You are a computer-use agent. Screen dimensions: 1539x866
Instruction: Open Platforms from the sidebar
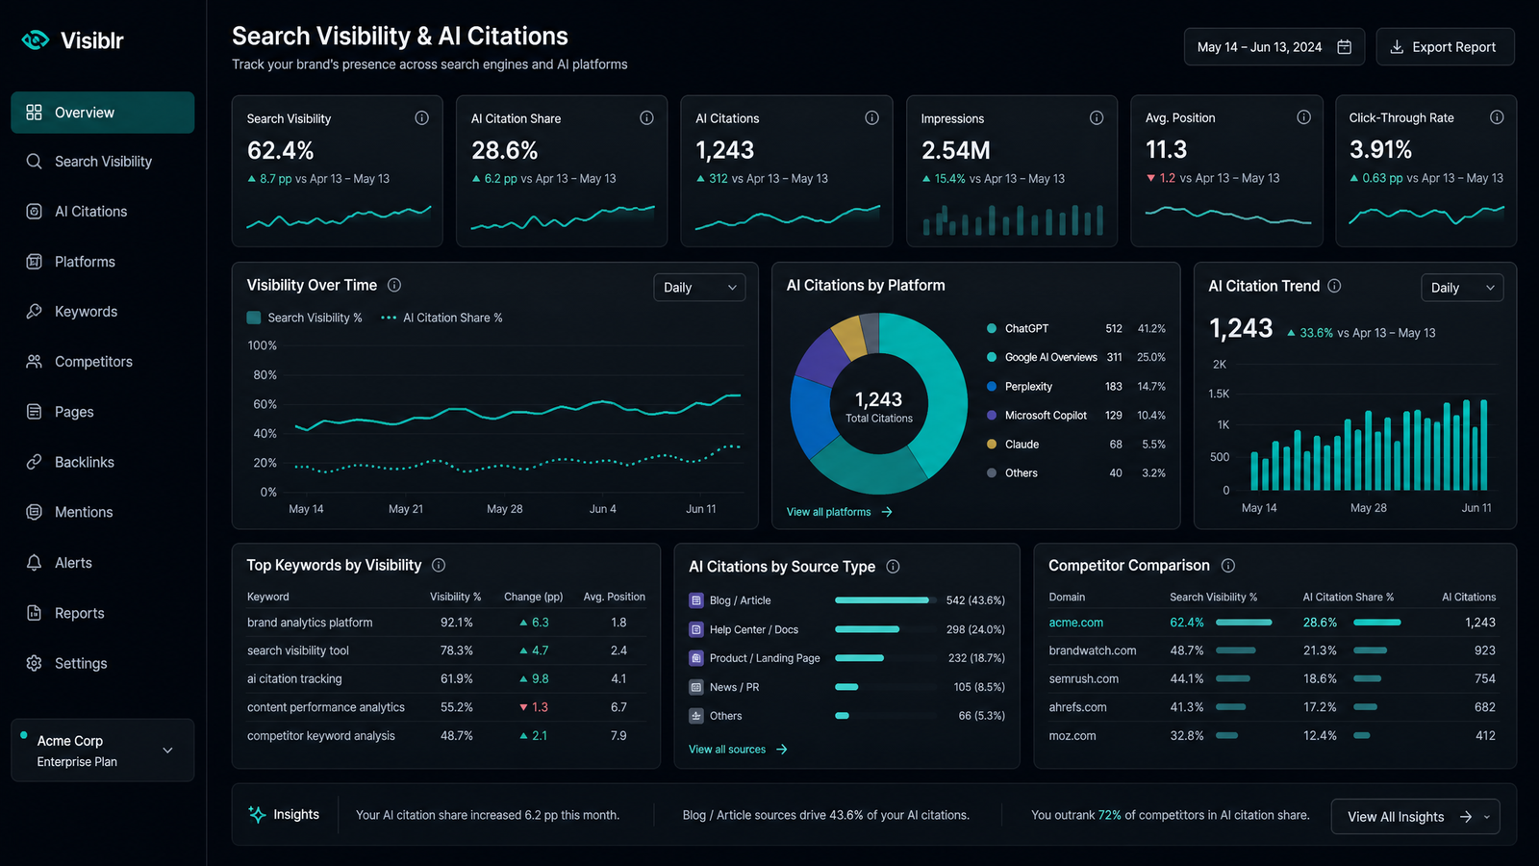[x=103, y=262]
